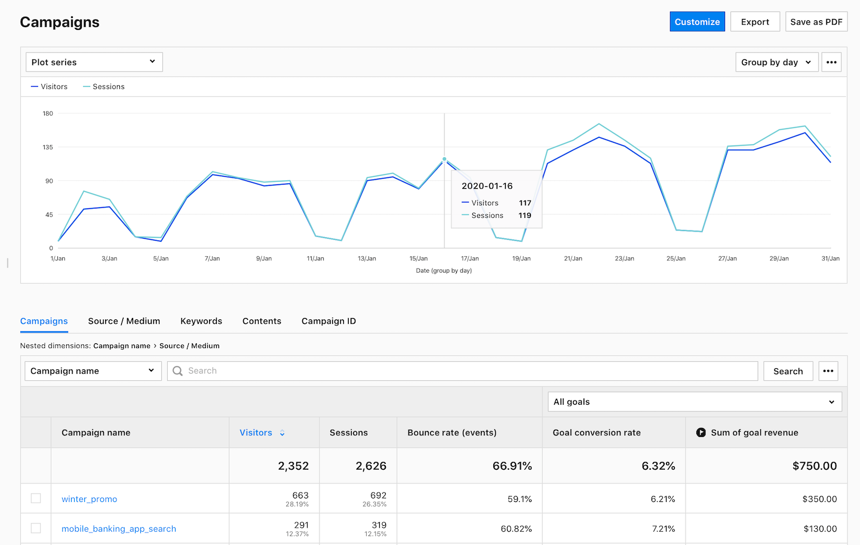Click the Campaign name nested dimension text

click(x=122, y=346)
